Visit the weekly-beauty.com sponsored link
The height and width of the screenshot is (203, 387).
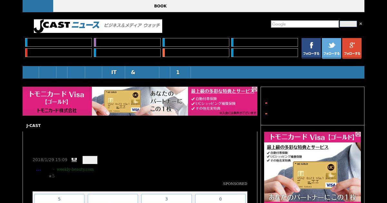point(75,169)
